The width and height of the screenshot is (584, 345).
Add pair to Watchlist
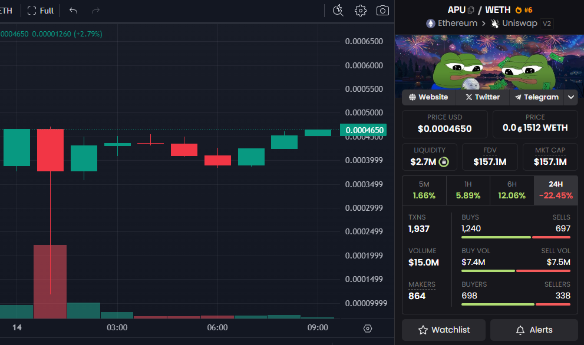tap(444, 330)
